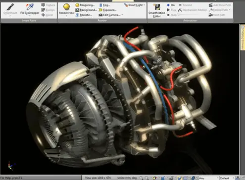245x180 pixels.
Task: Expand the Edit Camera dropdown arrow
Action: point(122,15)
